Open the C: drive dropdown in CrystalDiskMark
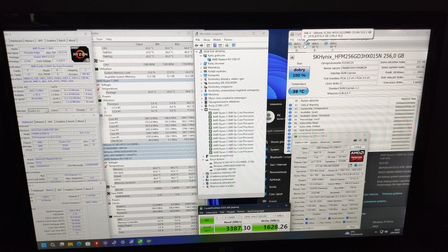The width and height of the screenshot is (448, 252). (257, 216)
